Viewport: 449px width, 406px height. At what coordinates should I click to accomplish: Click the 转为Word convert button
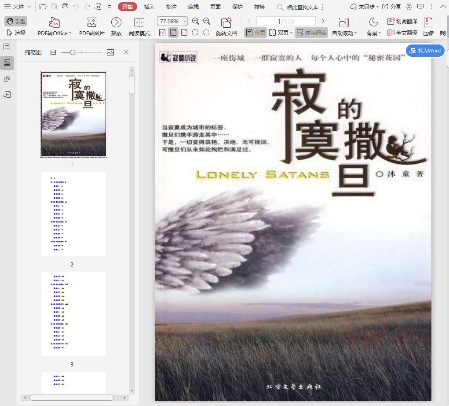click(425, 51)
